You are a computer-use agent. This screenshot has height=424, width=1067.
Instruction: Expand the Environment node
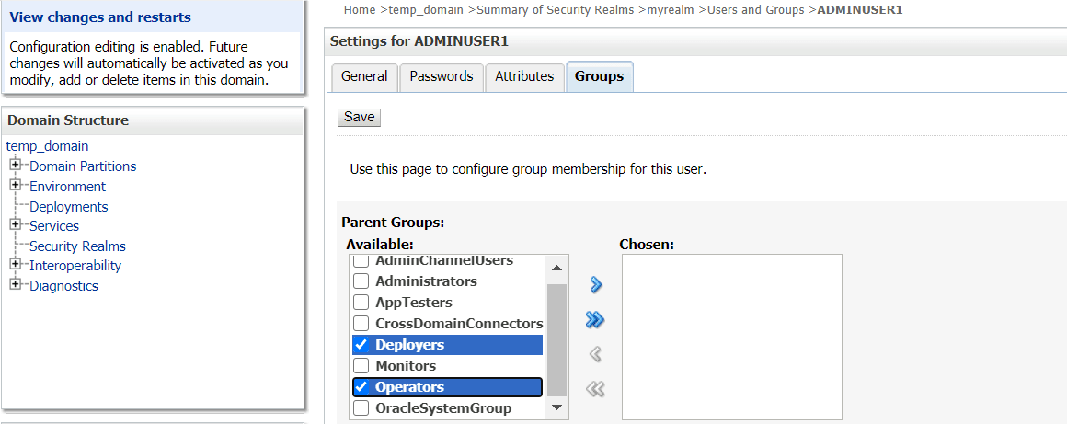15,185
